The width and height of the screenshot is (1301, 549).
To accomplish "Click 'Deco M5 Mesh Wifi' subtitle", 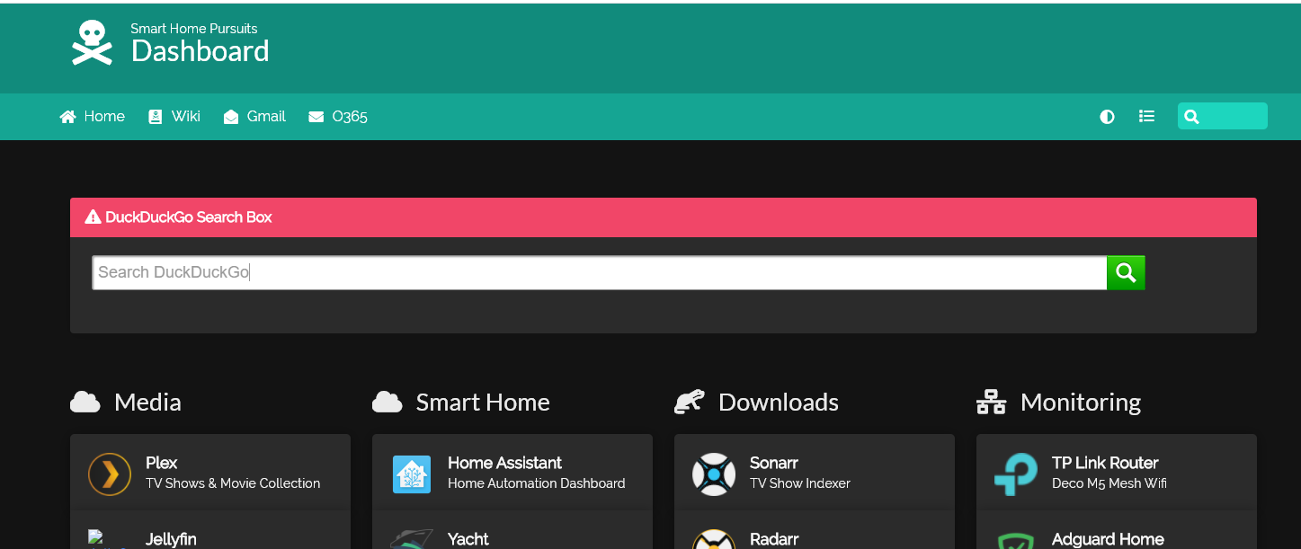I will [x=1109, y=483].
